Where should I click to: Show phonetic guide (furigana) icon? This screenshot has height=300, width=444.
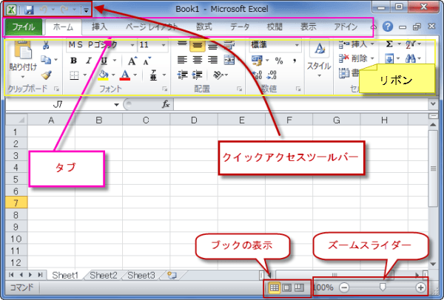coord(153,75)
